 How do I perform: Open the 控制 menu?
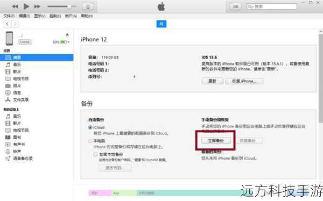pos(55,16)
